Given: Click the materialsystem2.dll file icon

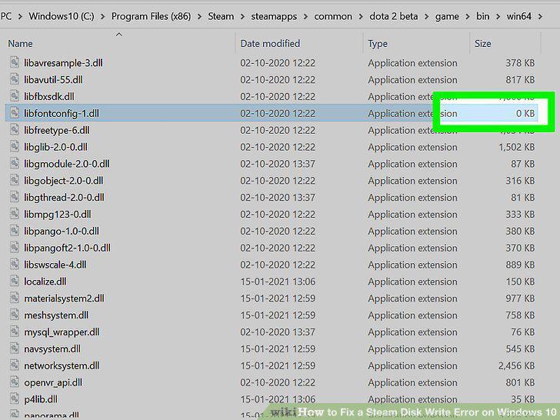Looking at the screenshot, I should [15, 298].
